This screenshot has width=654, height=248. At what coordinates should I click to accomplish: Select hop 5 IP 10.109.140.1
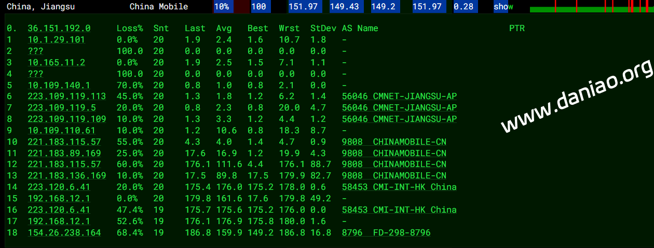[59, 85]
